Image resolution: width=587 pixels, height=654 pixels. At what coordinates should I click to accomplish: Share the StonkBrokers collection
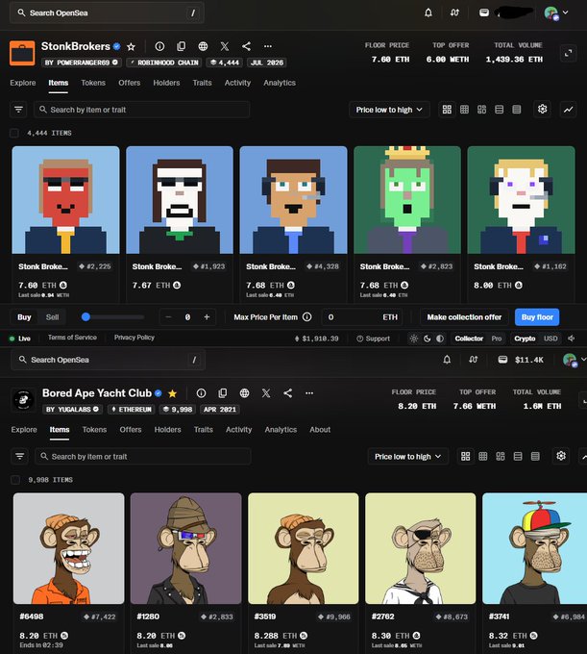point(246,46)
